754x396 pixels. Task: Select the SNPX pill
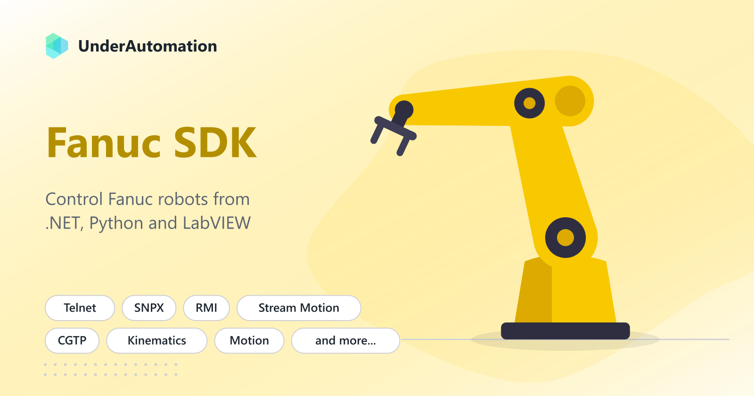pyautogui.click(x=149, y=308)
